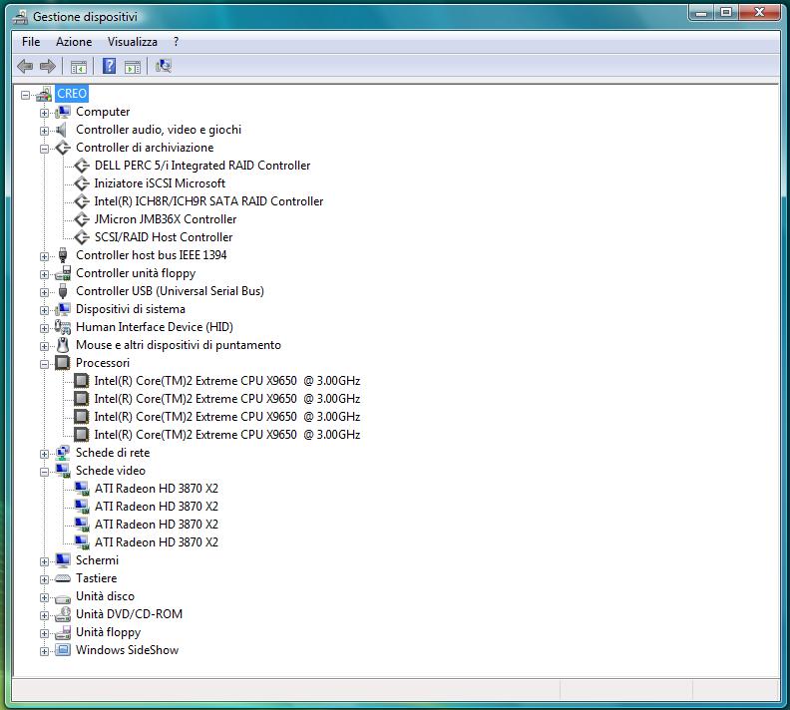790x710 pixels.
Task: Select the first Intel Core 2 Extreme X9650 entry
Action: point(226,381)
